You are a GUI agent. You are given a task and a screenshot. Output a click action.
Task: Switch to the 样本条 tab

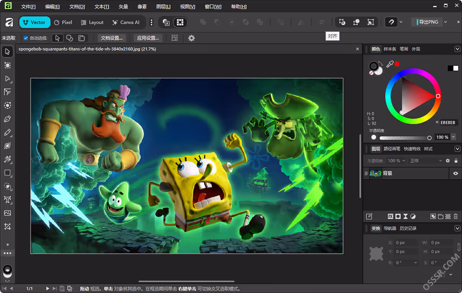click(x=390, y=49)
